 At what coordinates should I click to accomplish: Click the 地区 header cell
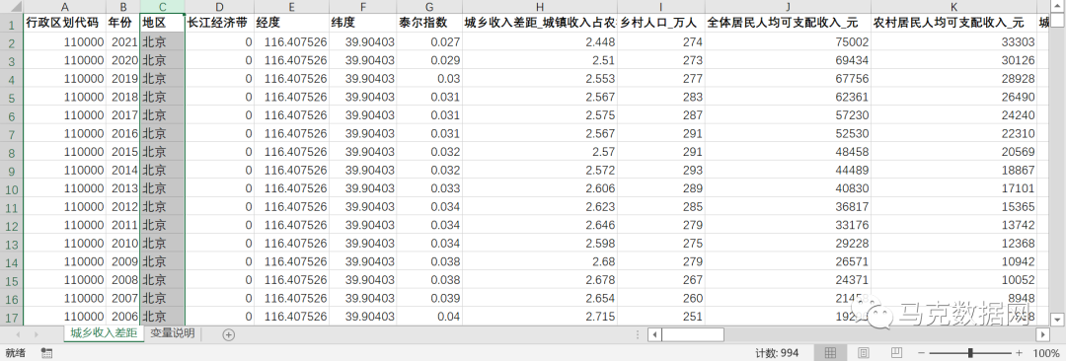[163, 23]
